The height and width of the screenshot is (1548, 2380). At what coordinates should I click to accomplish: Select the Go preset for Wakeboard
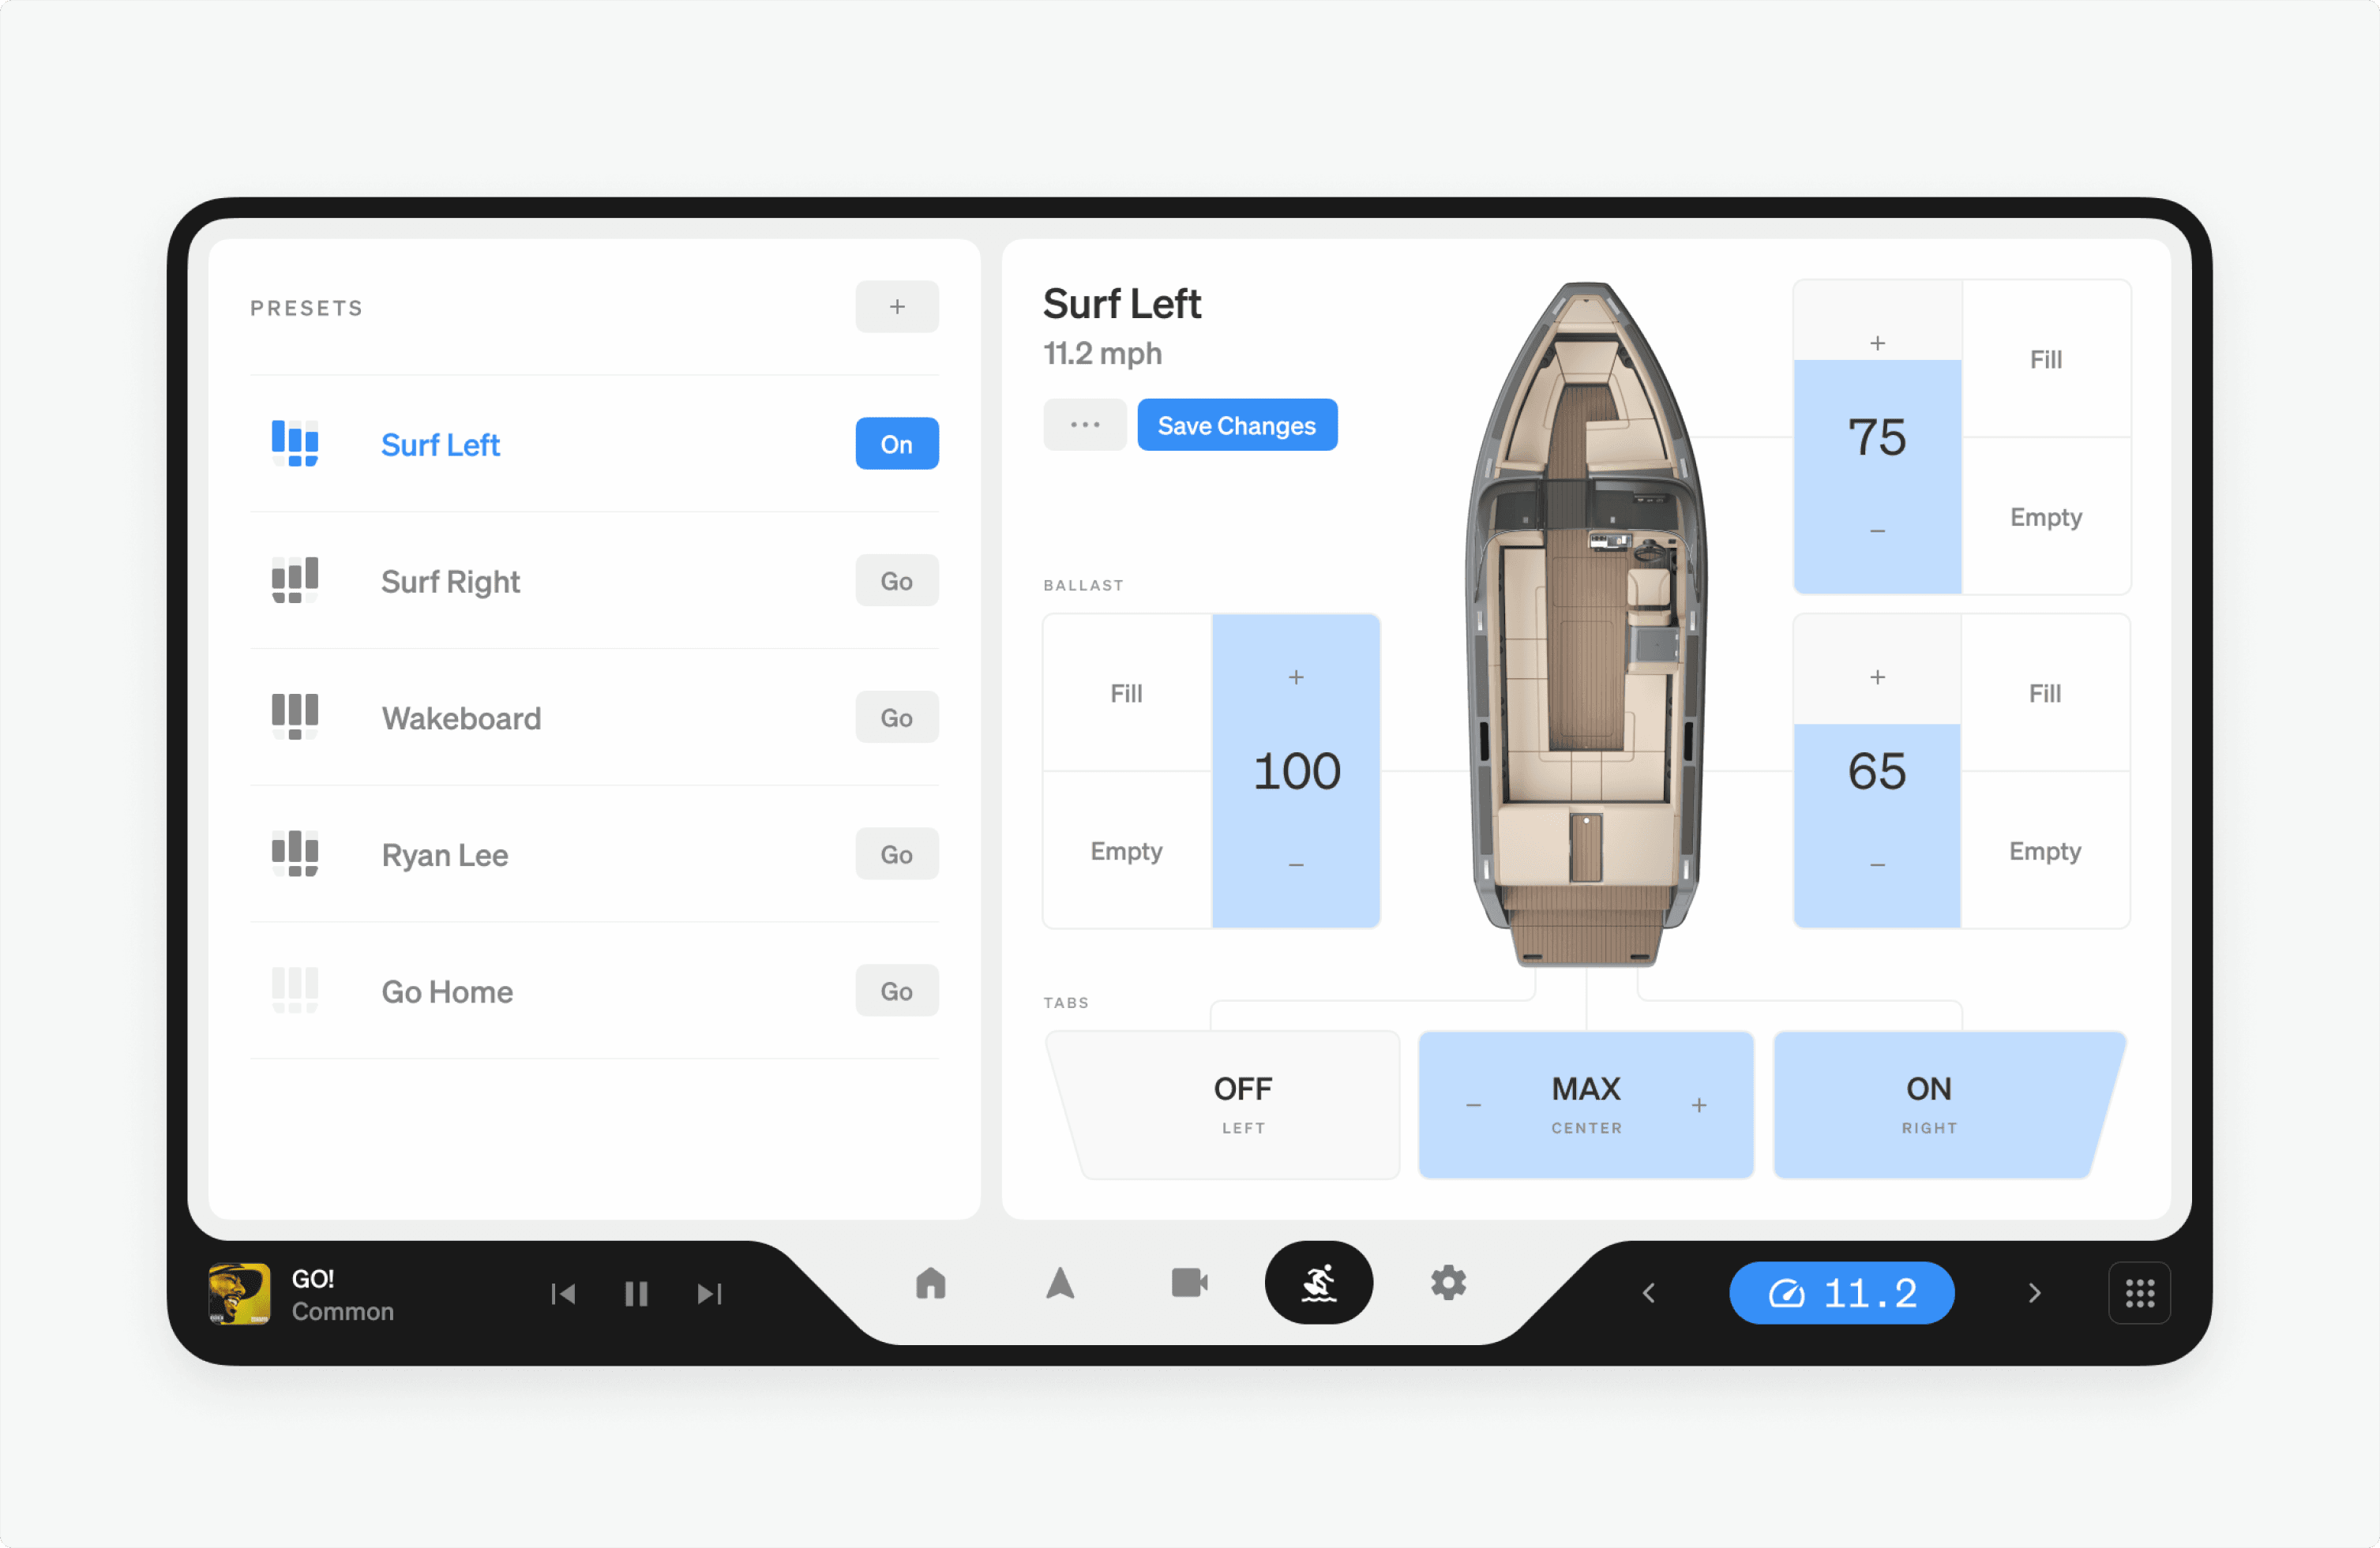pyautogui.click(x=895, y=718)
